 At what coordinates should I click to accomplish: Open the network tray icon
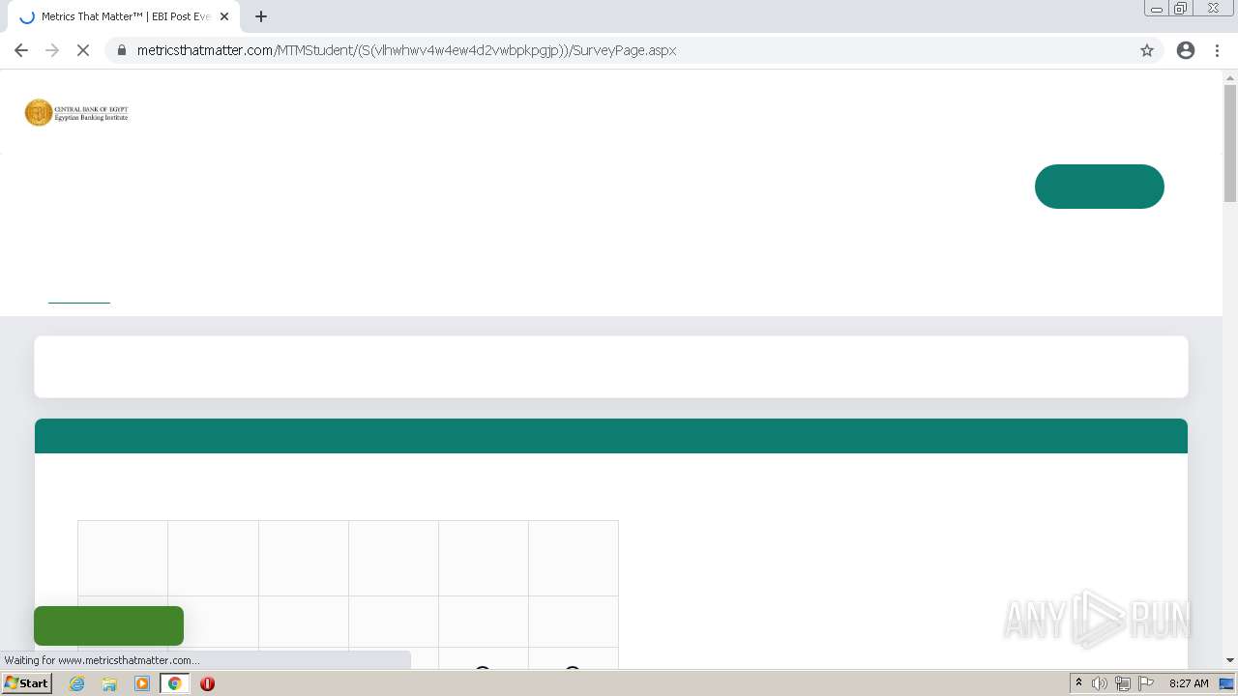pyautogui.click(x=1123, y=683)
